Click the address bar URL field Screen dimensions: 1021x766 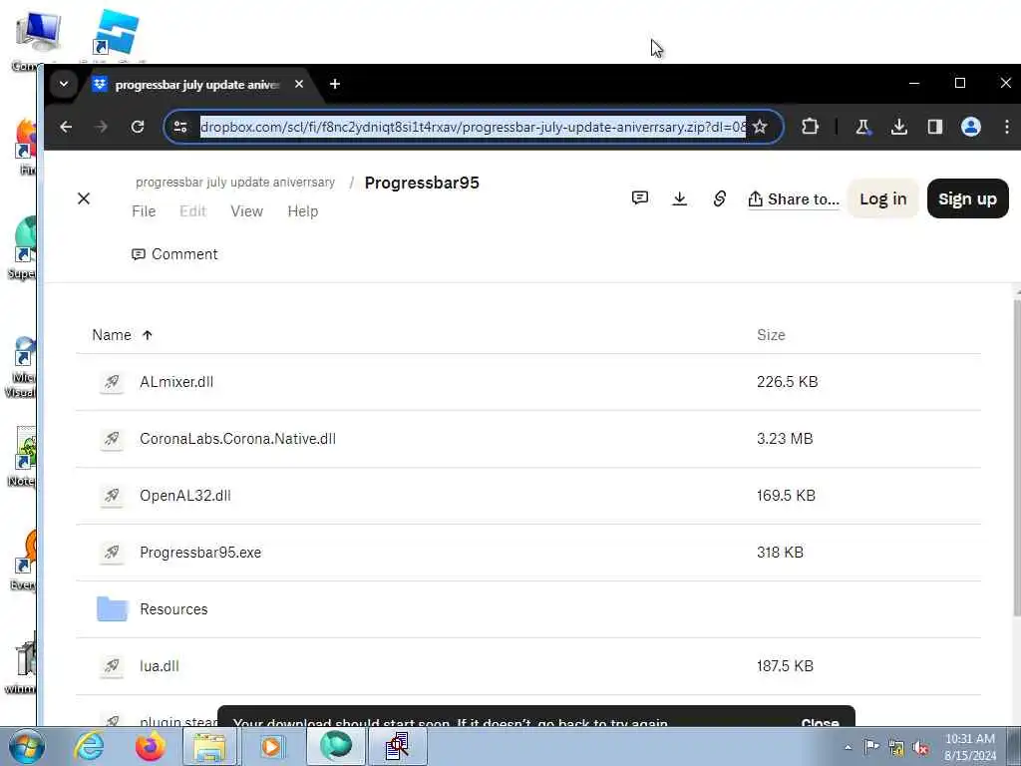coord(473,127)
